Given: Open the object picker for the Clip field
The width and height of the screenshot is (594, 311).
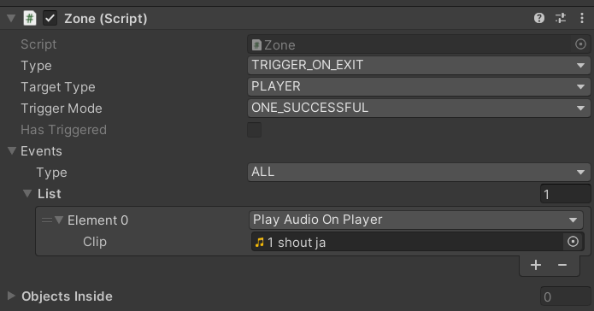Looking at the screenshot, I should pos(573,241).
